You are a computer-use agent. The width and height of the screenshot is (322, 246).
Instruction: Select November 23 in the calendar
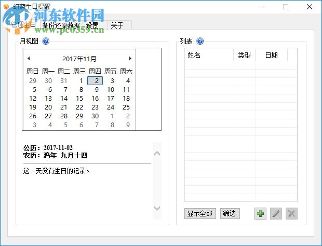[95, 107]
